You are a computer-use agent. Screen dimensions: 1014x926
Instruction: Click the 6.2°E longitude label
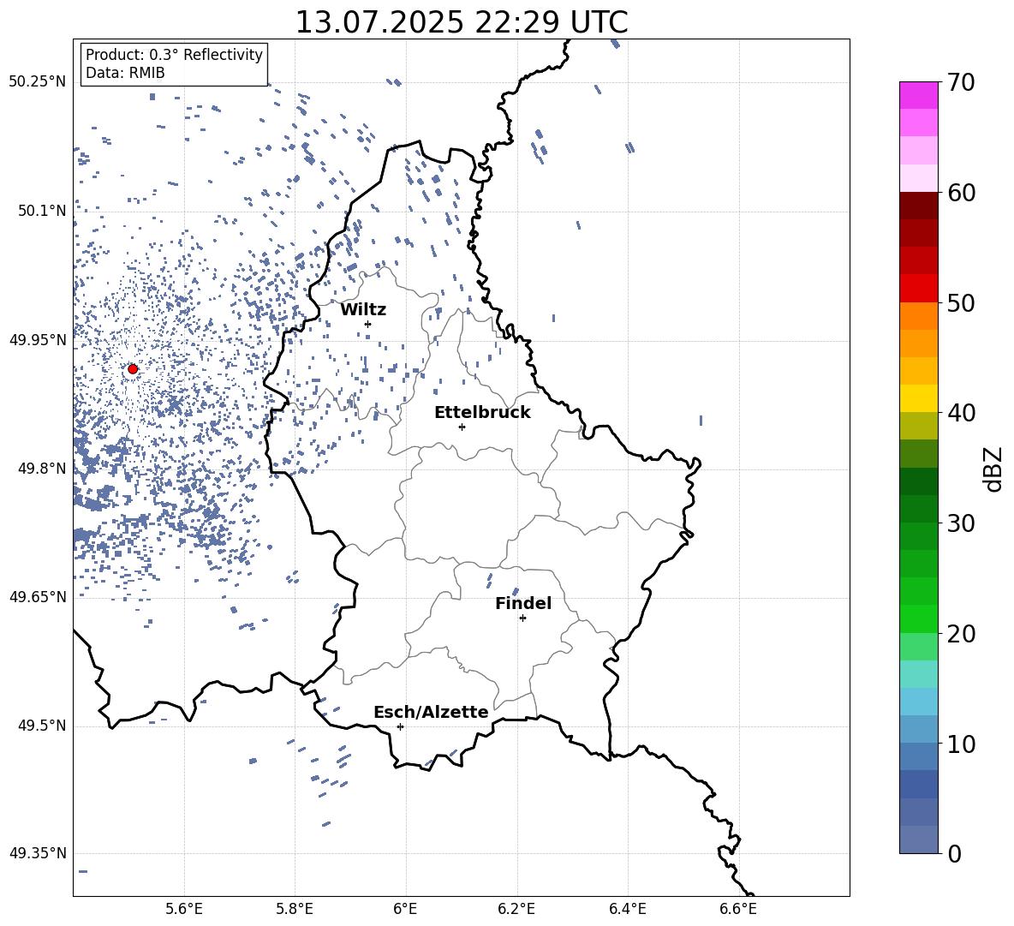[516, 909]
